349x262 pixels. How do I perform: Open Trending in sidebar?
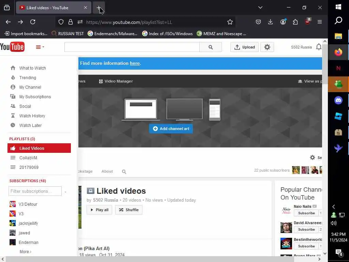tap(28, 78)
